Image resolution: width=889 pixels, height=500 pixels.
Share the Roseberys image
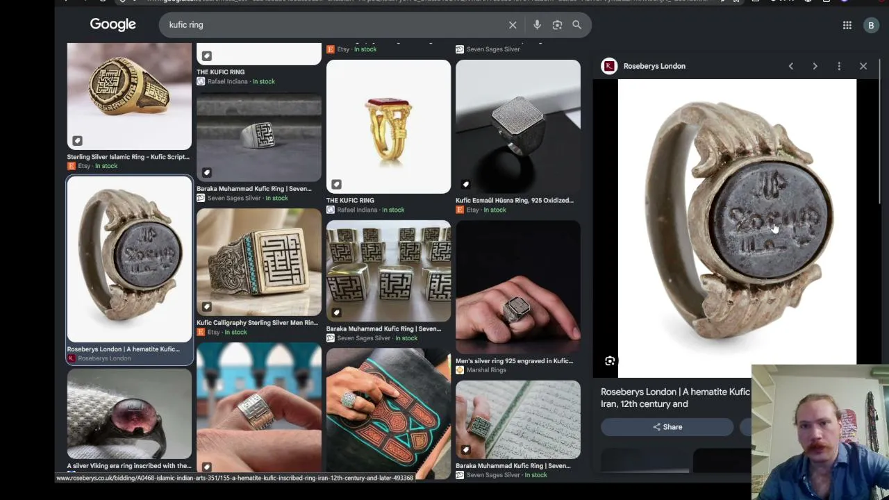pos(667,427)
